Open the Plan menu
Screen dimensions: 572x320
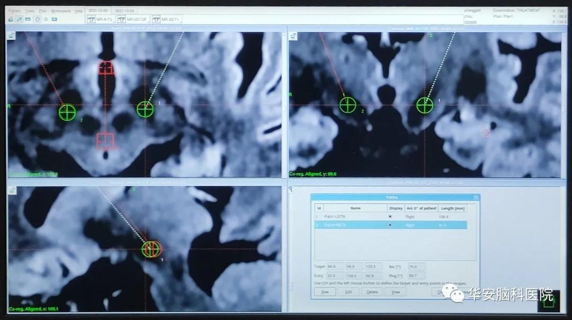tap(43, 11)
